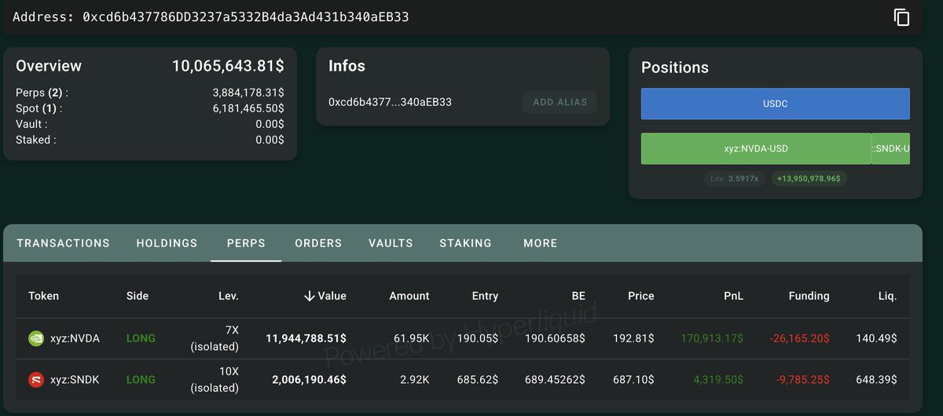This screenshot has width=943, height=416.
Task: Copy the wallet address with the copy icon
Action: pos(901,17)
